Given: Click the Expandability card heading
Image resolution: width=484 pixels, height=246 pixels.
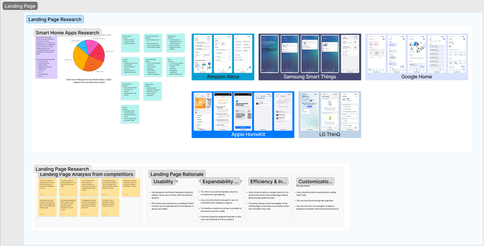Looking at the screenshot, I should pyautogui.click(x=220, y=182).
